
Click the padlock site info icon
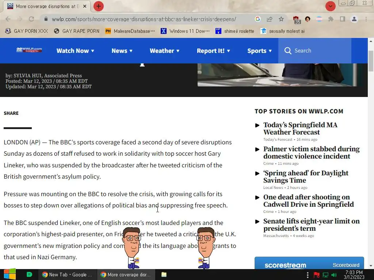(x=46, y=19)
